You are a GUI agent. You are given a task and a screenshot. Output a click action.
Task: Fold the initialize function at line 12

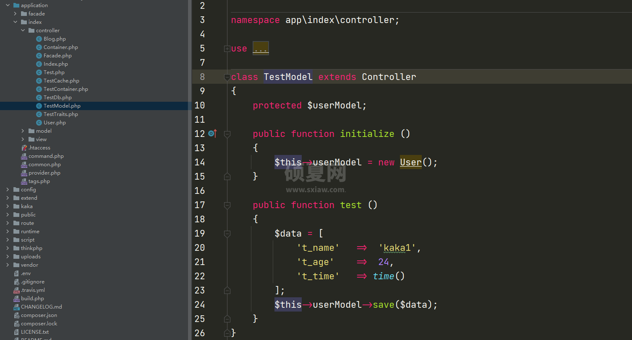coord(227,134)
